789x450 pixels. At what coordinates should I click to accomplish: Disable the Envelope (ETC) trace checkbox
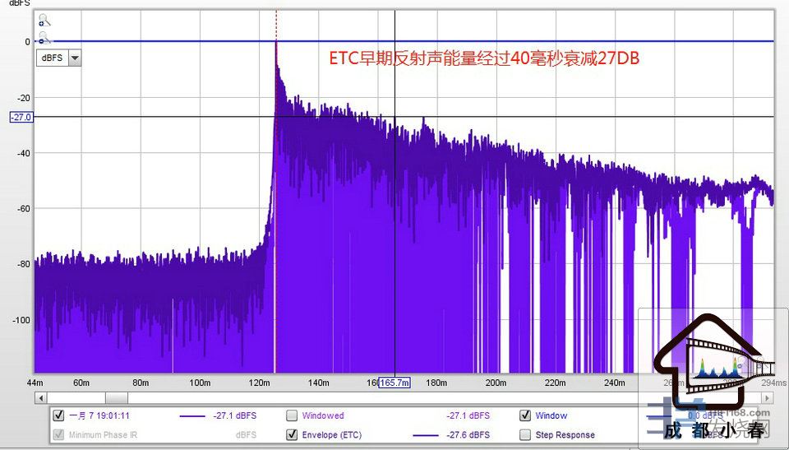click(292, 434)
